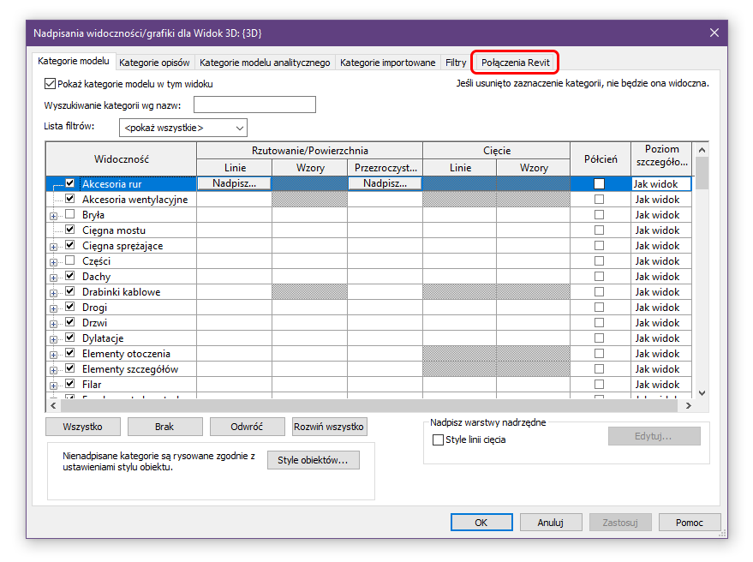This screenshot has height=562, width=753.
Task: Open Kategorie modelu analitycznego tab
Action: pyautogui.click(x=265, y=63)
